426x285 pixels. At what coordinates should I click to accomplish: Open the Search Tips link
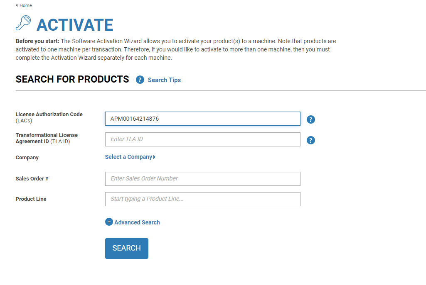164,80
